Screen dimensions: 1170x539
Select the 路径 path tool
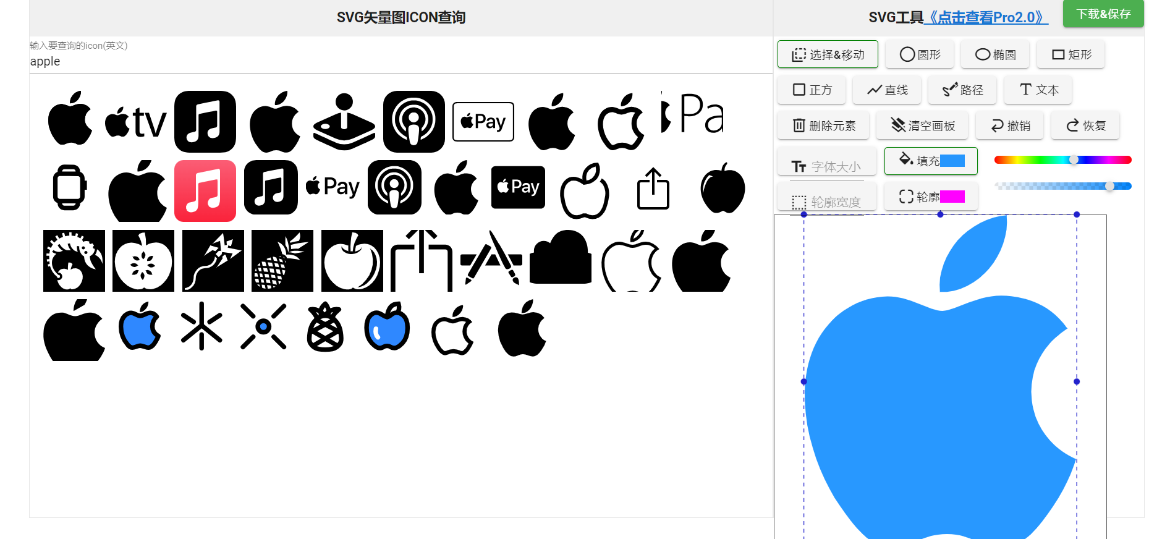(x=962, y=90)
